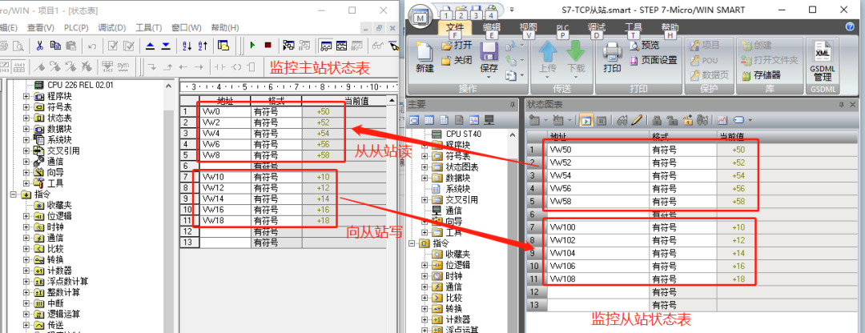This screenshot has height=333, width=865.
Task: Switch to 调试 ribbon tab in SMART
Action: 597,27
